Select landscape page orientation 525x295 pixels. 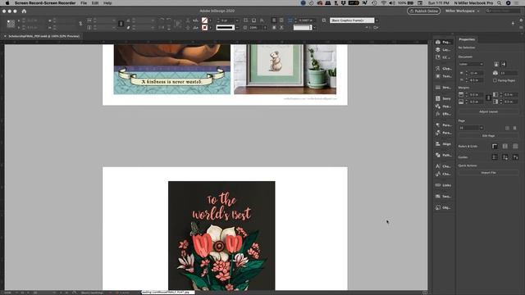(503, 64)
